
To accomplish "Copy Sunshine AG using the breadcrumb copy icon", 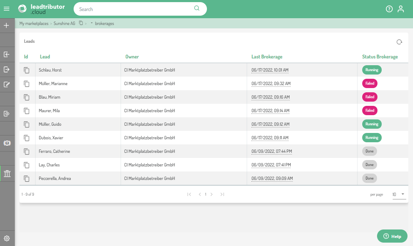I will [x=81, y=23].
